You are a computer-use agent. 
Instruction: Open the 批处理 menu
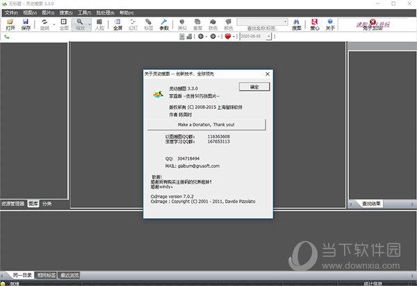106,12
